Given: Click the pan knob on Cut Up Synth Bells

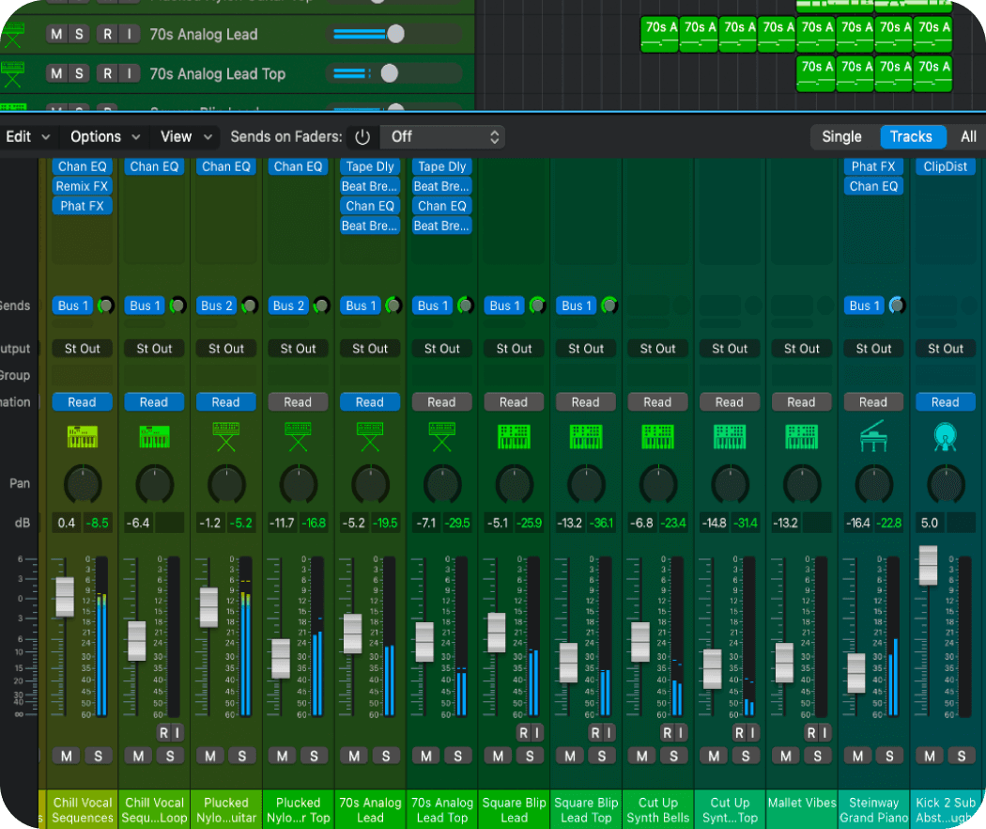Looking at the screenshot, I should click(657, 484).
